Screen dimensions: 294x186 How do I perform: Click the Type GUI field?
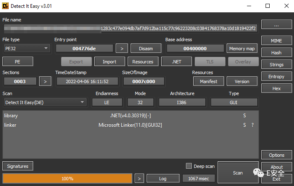point(234,102)
